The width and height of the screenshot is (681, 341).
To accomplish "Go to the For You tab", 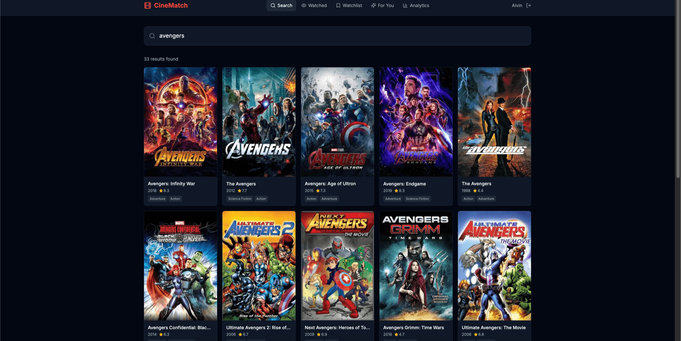I will click(x=382, y=5).
